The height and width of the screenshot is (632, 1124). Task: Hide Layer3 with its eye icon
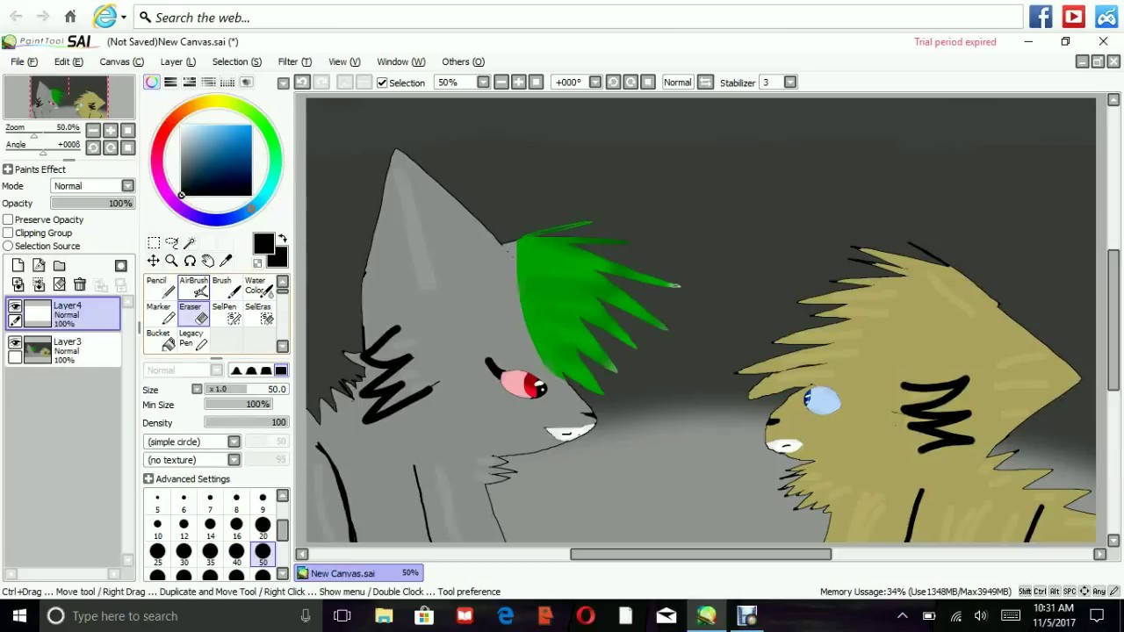[15, 342]
